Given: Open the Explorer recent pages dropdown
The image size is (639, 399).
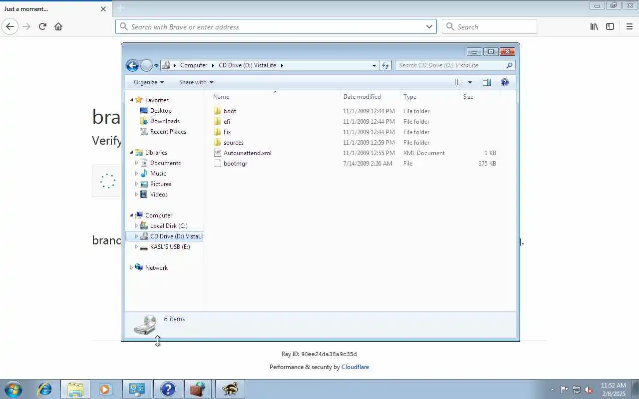Looking at the screenshot, I should [x=156, y=66].
